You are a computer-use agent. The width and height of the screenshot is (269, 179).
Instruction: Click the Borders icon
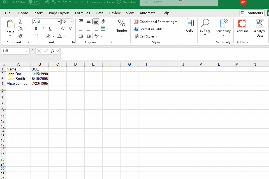36,36
